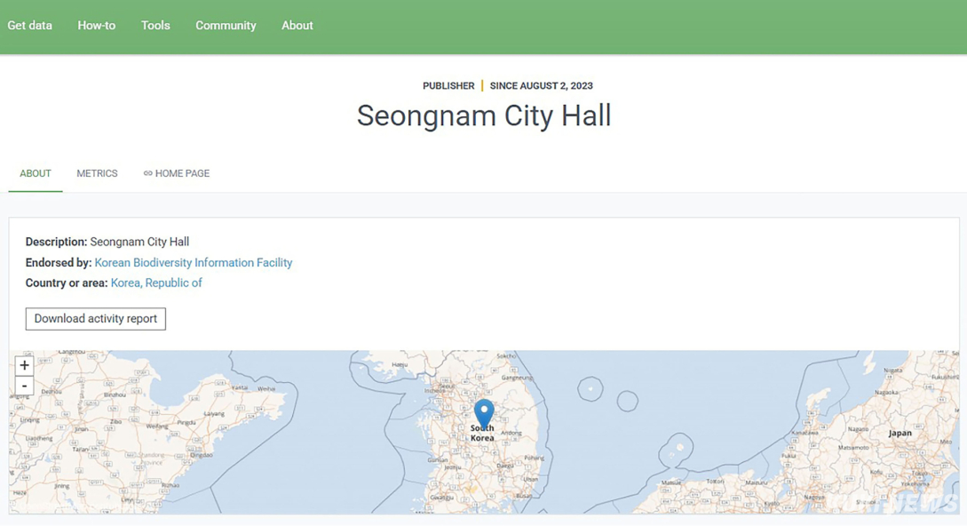Open the Get data navigation menu

tap(30, 26)
